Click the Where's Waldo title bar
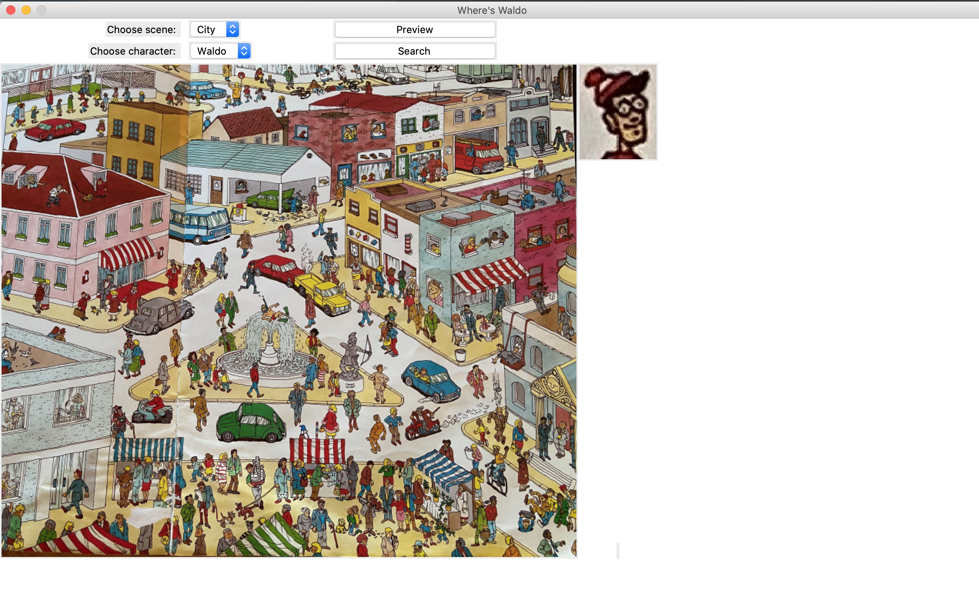The image size is (979, 597). coord(491,10)
